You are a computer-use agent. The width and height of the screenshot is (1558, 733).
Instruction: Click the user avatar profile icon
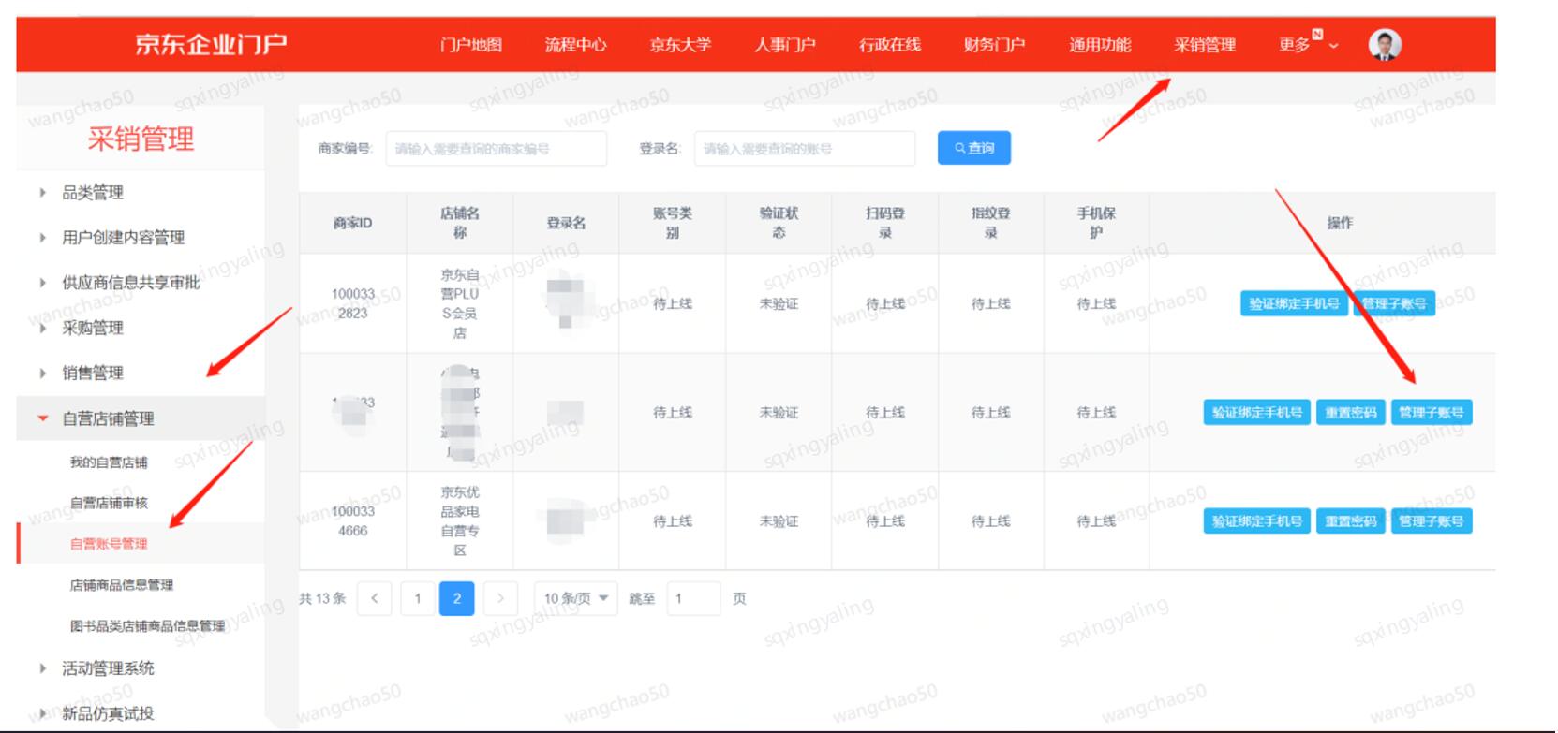pyautogui.click(x=1384, y=44)
